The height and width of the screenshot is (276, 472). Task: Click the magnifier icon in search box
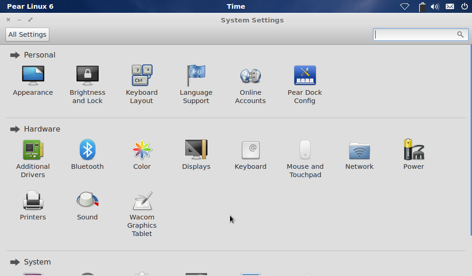(460, 34)
